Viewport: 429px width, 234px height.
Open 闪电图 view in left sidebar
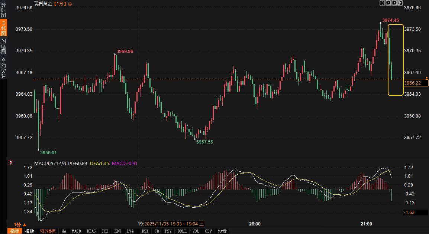(3, 46)
